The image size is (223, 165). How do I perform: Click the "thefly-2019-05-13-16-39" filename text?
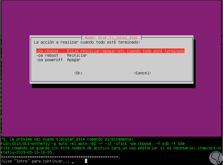[x=26, y=152]
